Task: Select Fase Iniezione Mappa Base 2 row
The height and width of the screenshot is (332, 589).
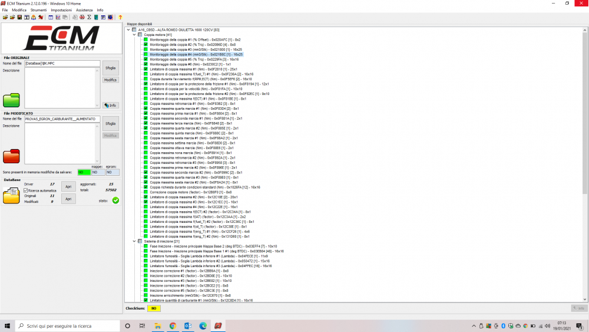Action: (x=213, y=246)
